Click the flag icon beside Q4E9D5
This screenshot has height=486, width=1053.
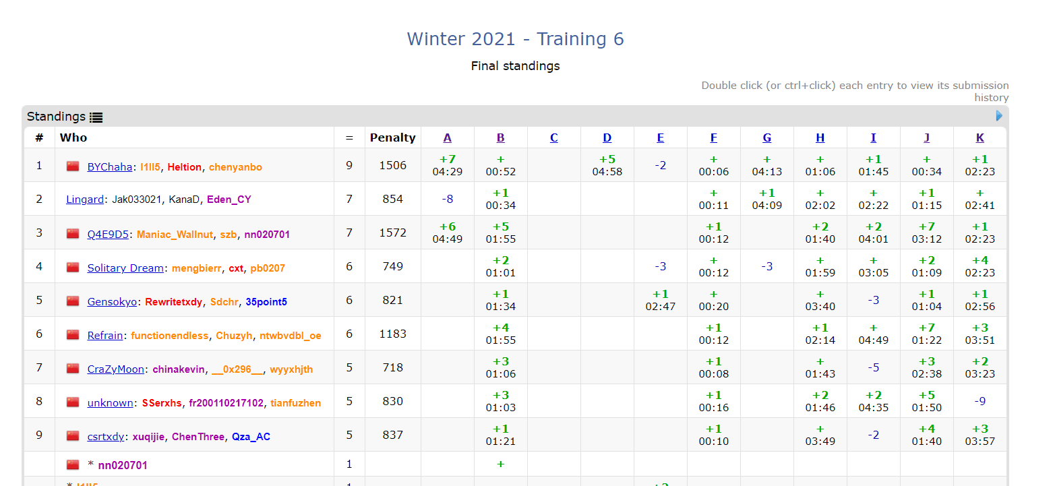tap(73, 234)
